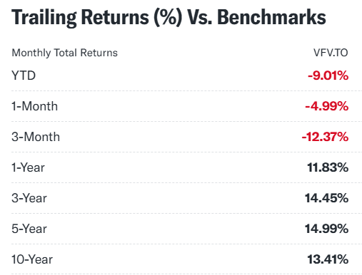
Task: Select the 1-Month row label
Action: (x=35, y=106)
